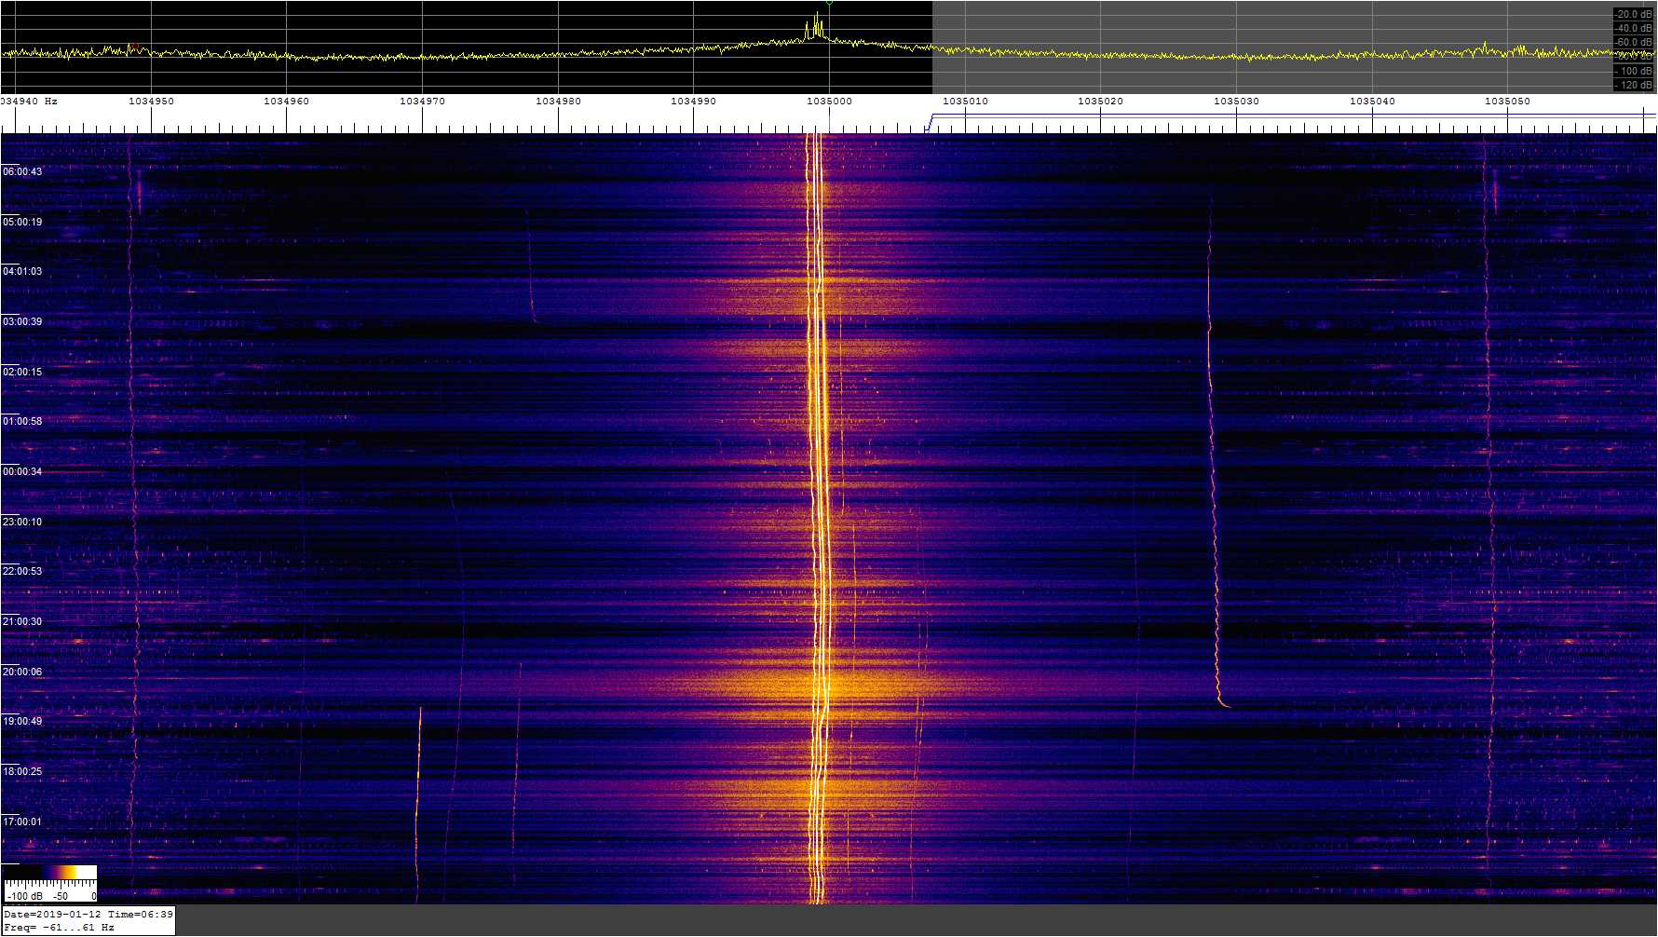Click the -20.0 dB amplitude label
This screenshot has width=1658, height=937.
(x=1634, y=14)
